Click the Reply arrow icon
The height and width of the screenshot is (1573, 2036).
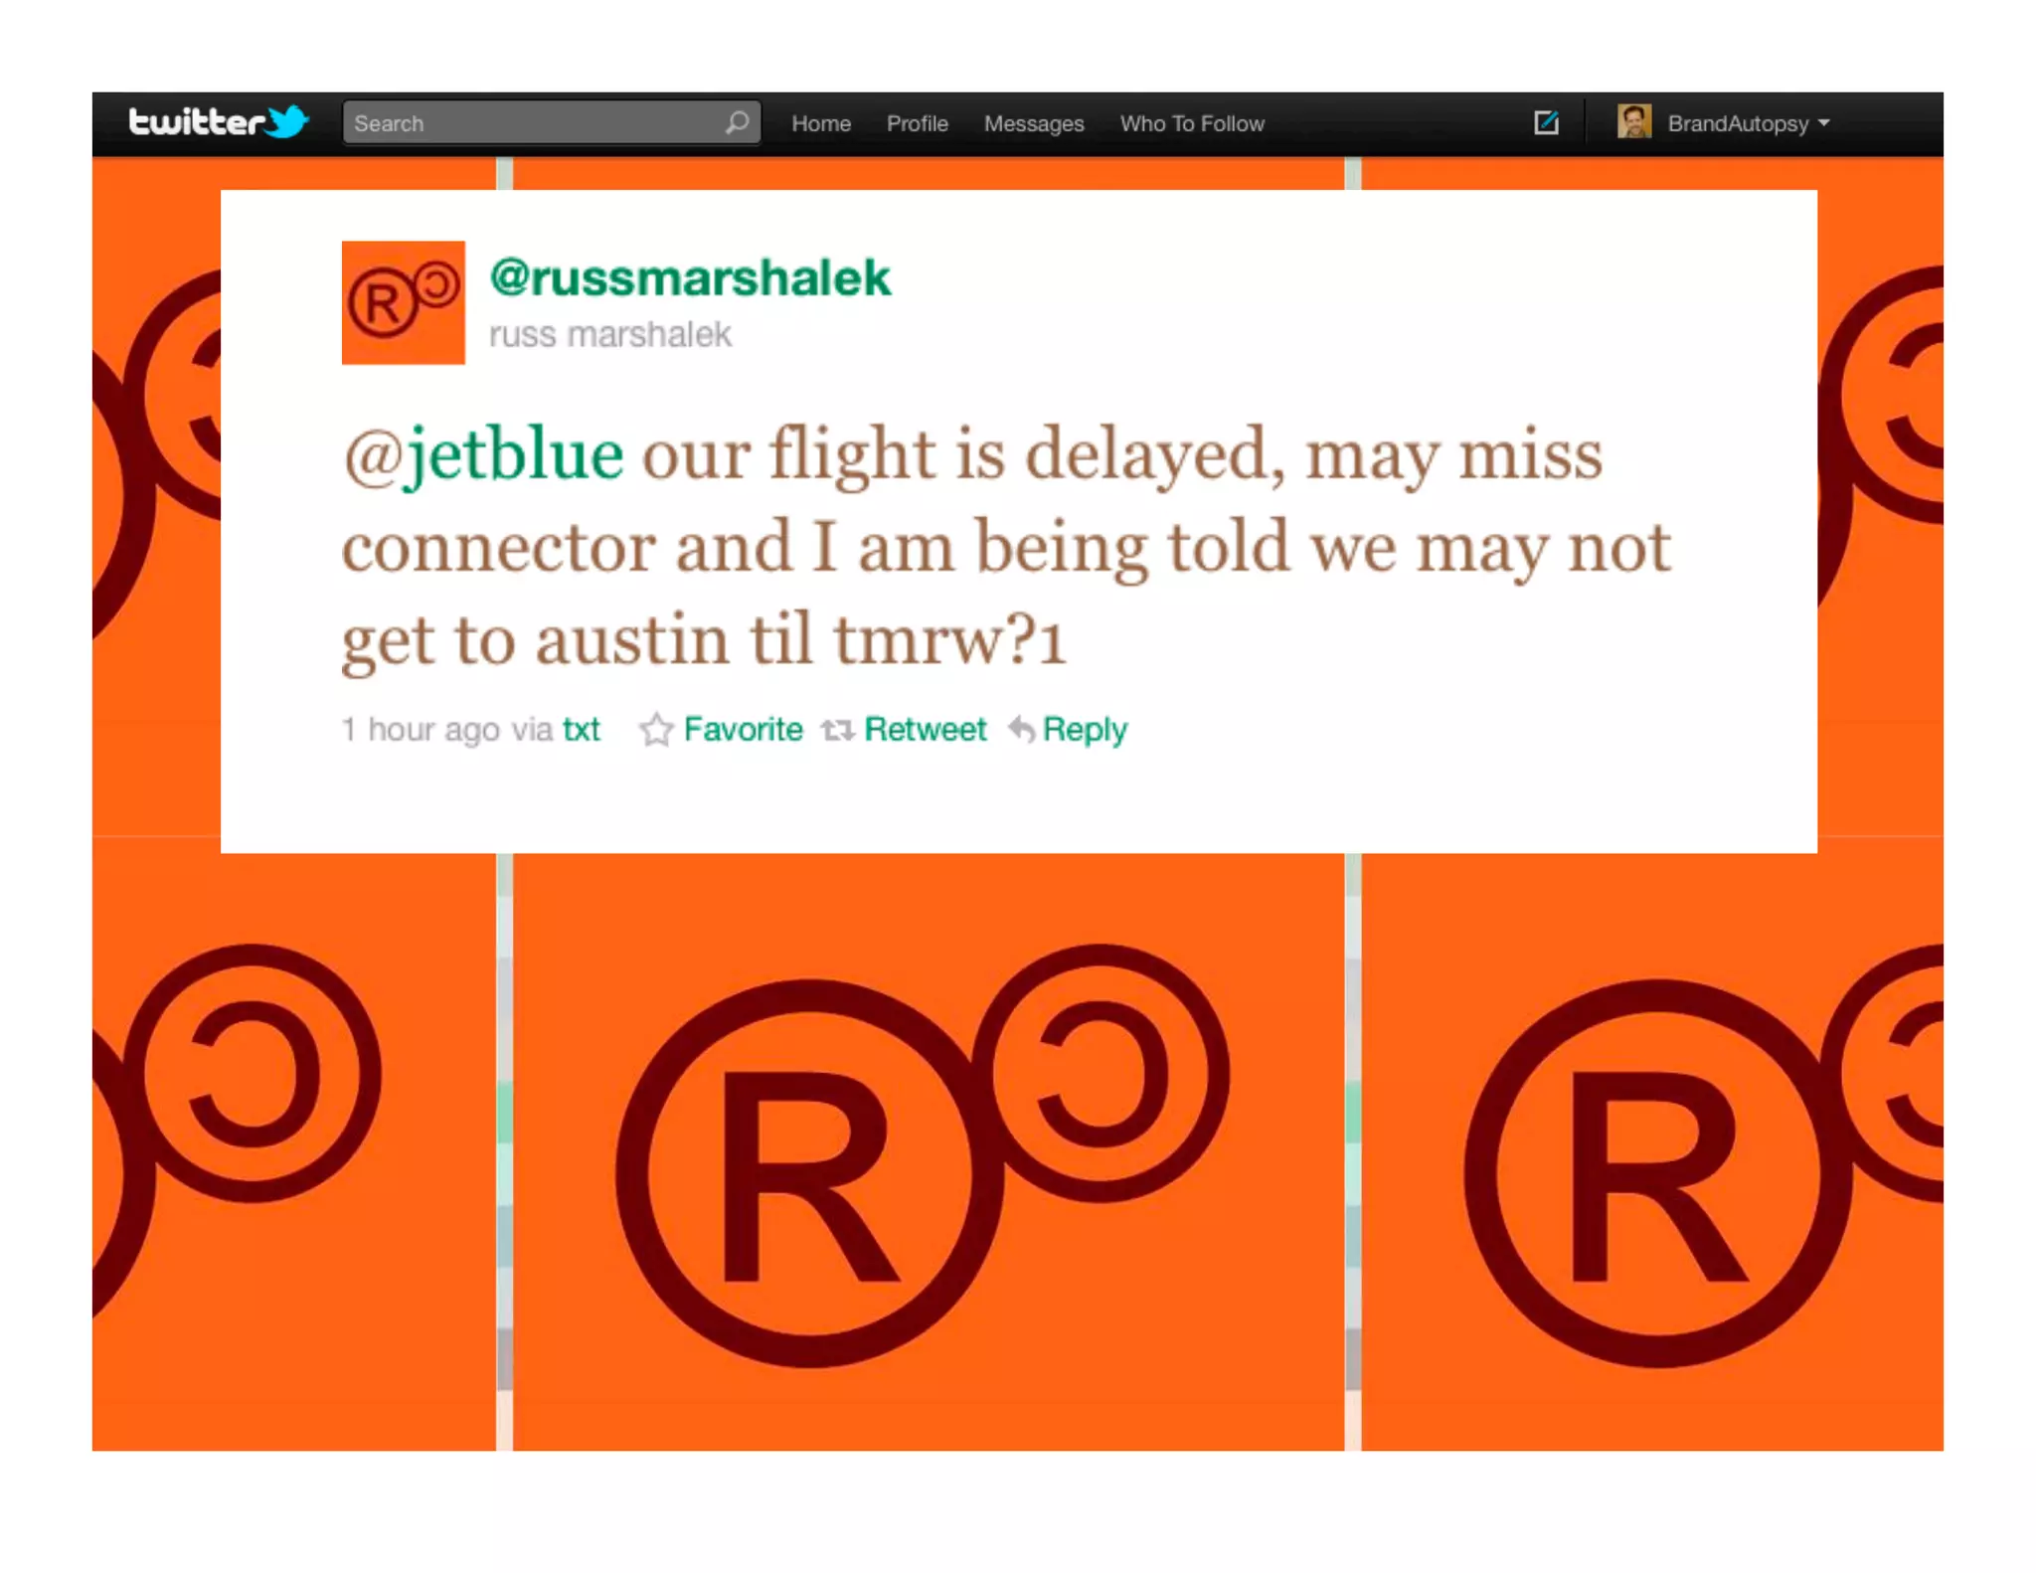(1022, 730)
